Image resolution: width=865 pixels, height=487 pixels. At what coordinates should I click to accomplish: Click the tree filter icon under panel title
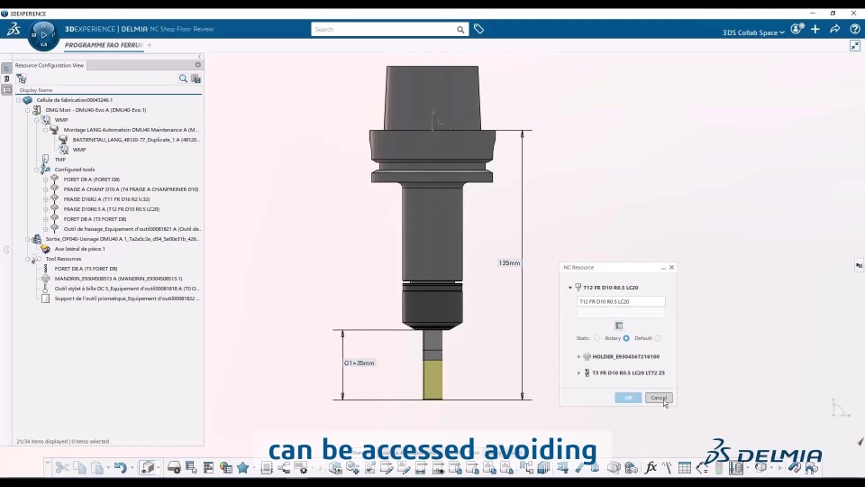pos(21,78)
